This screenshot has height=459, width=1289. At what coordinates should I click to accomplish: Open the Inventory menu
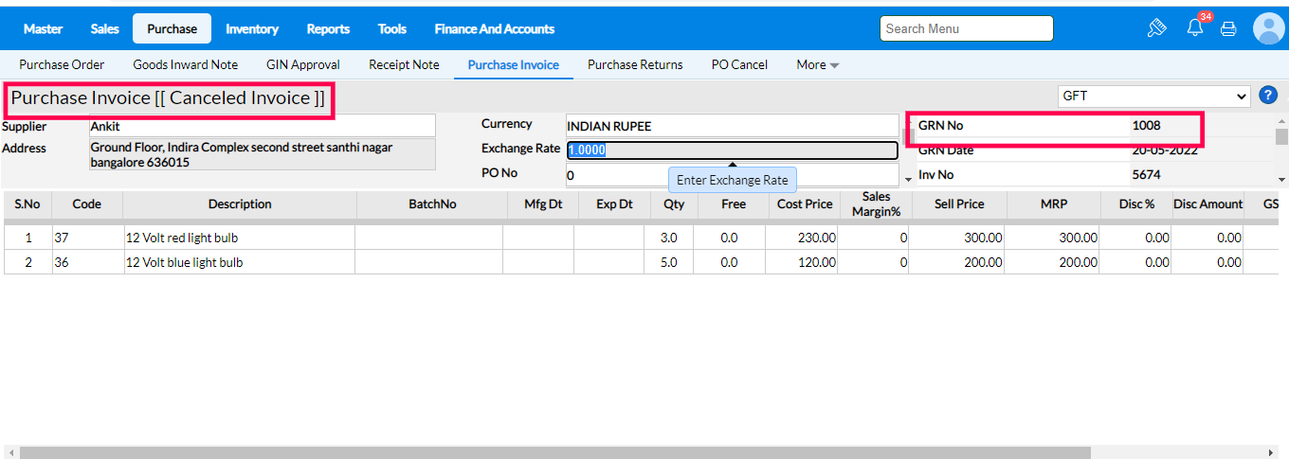point(252,28)
